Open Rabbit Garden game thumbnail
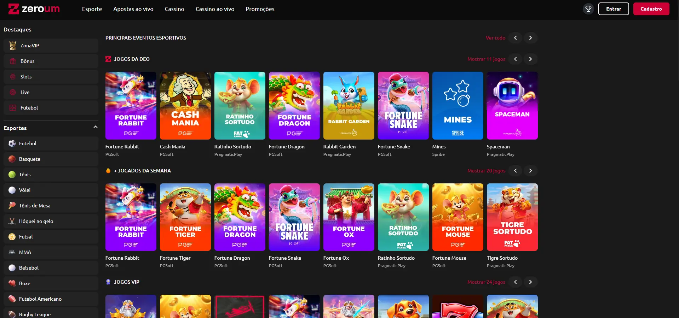This screenshot has width=679, height=318. pos(349,106)
